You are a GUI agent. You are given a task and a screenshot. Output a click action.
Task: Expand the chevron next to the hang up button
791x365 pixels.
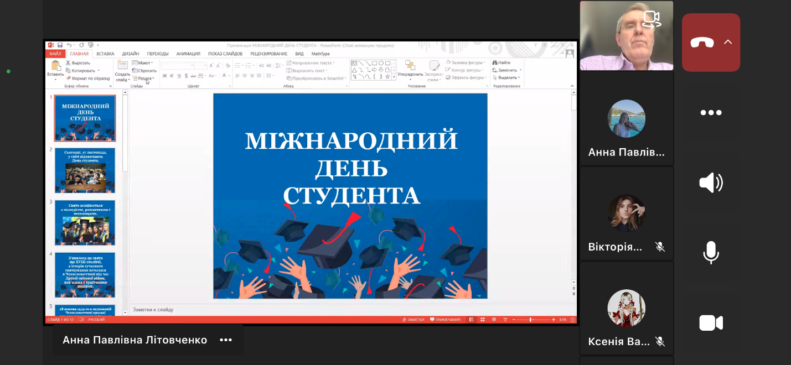pyautogui.click(x=728, y=42)
